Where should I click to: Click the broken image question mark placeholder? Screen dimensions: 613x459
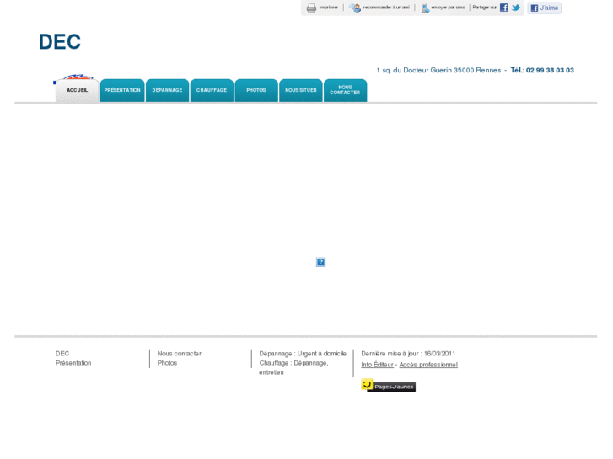(x=320, y=262)
